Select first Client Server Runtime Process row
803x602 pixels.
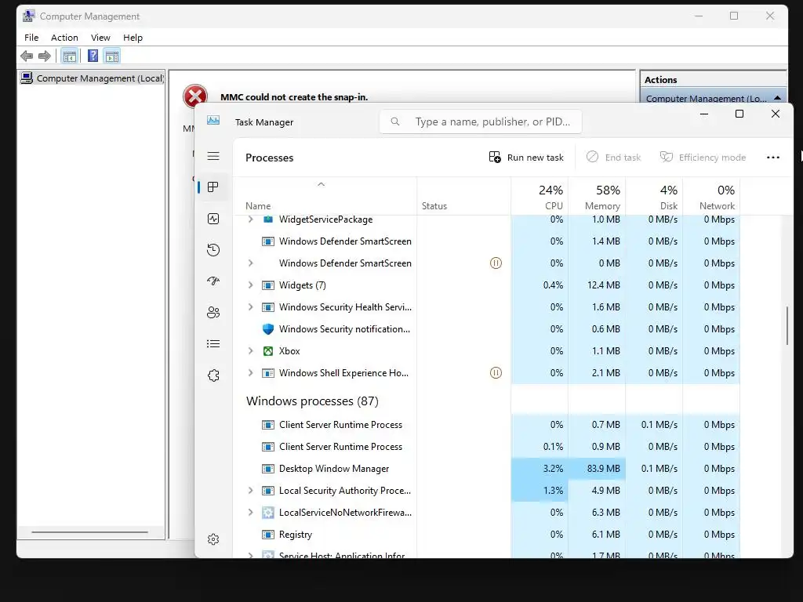(x=486, y=424)
